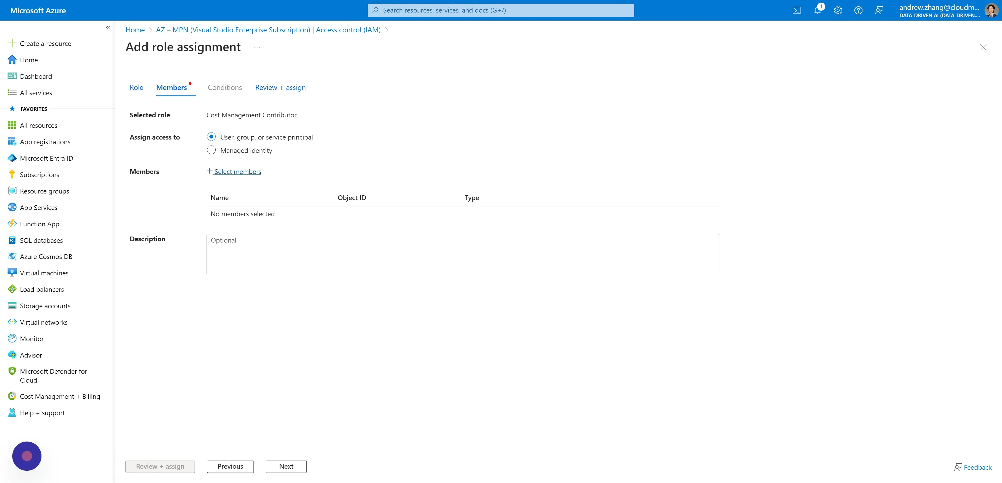
Task: Open the Help question mark icon
Action: tap(858, 10)
